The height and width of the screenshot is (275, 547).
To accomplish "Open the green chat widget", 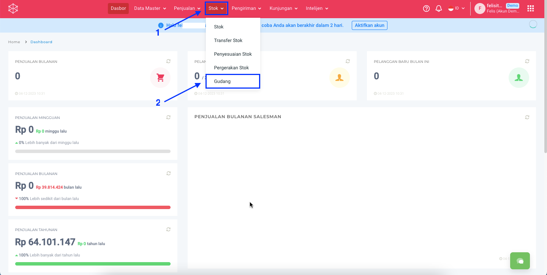I will click(520, 261).
